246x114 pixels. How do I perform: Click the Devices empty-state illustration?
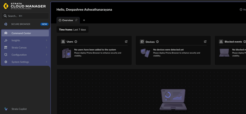pos(145,53)
